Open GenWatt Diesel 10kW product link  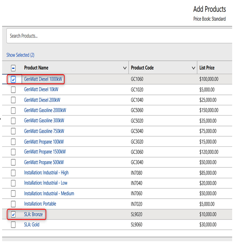pyautogui.click(x=41, y=89)
